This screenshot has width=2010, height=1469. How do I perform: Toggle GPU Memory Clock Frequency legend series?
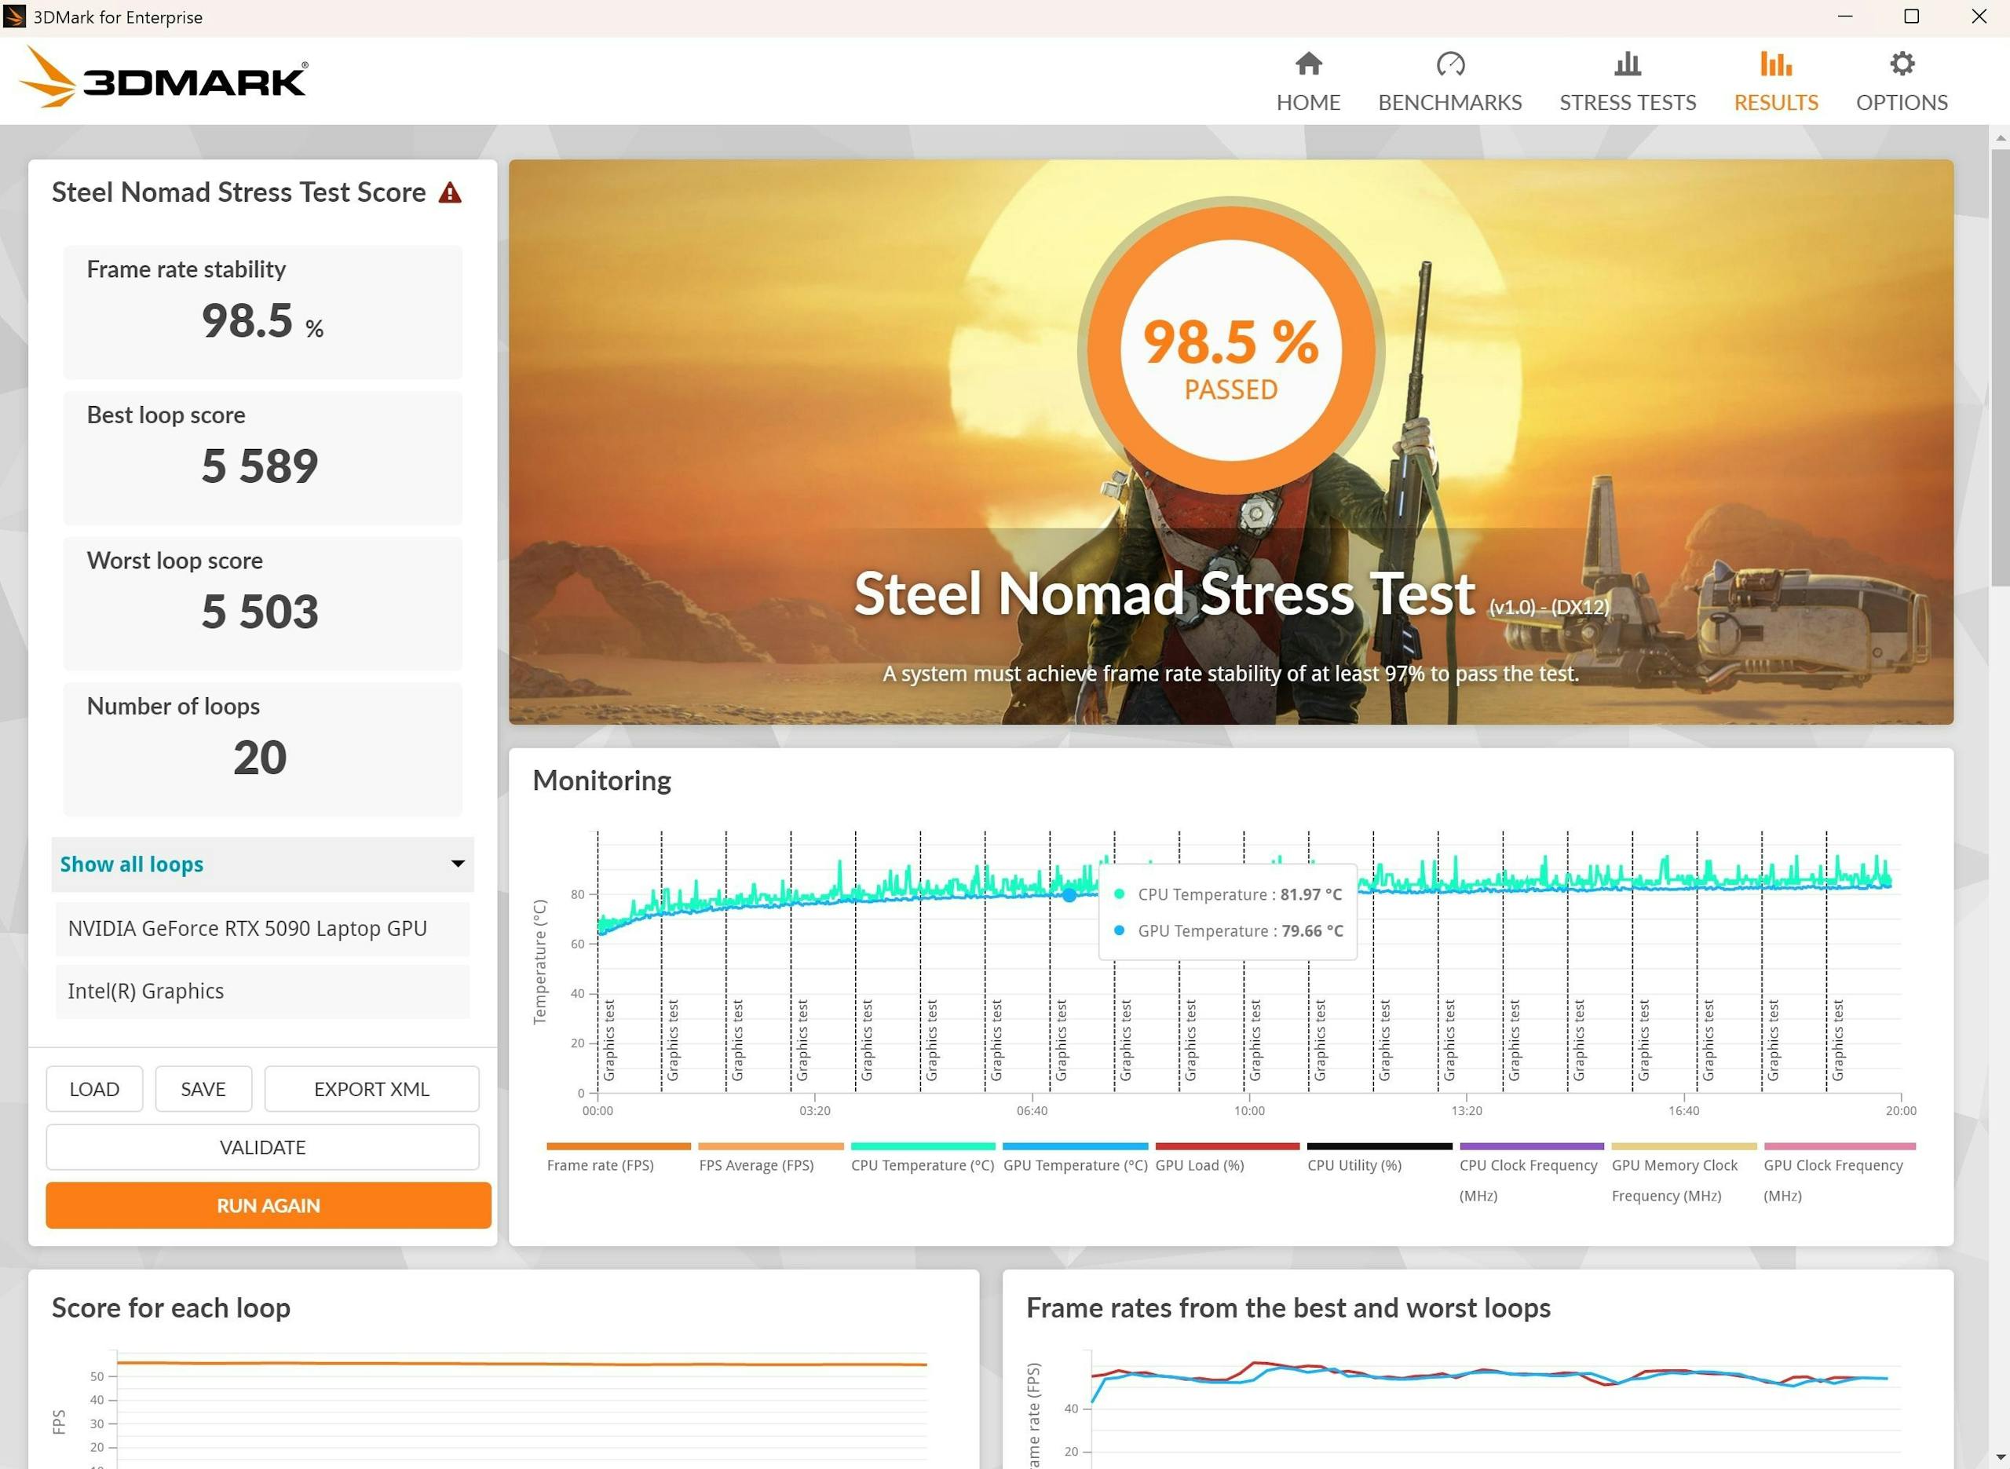(1674, 1180)
